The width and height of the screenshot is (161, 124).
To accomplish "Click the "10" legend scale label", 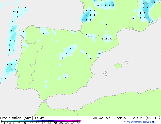I will [x=32, y=123].
